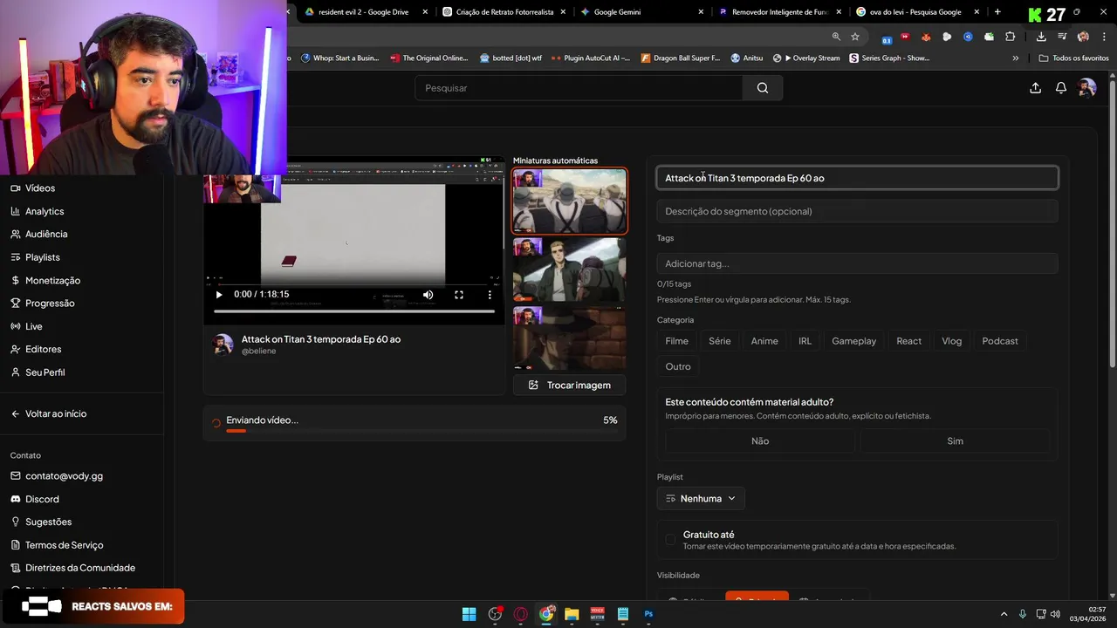Image resolution: width=1117 pixels, height=628 pixels.
Task: Expand the hidden bookmarks chevron
Action: [1015, 58]
